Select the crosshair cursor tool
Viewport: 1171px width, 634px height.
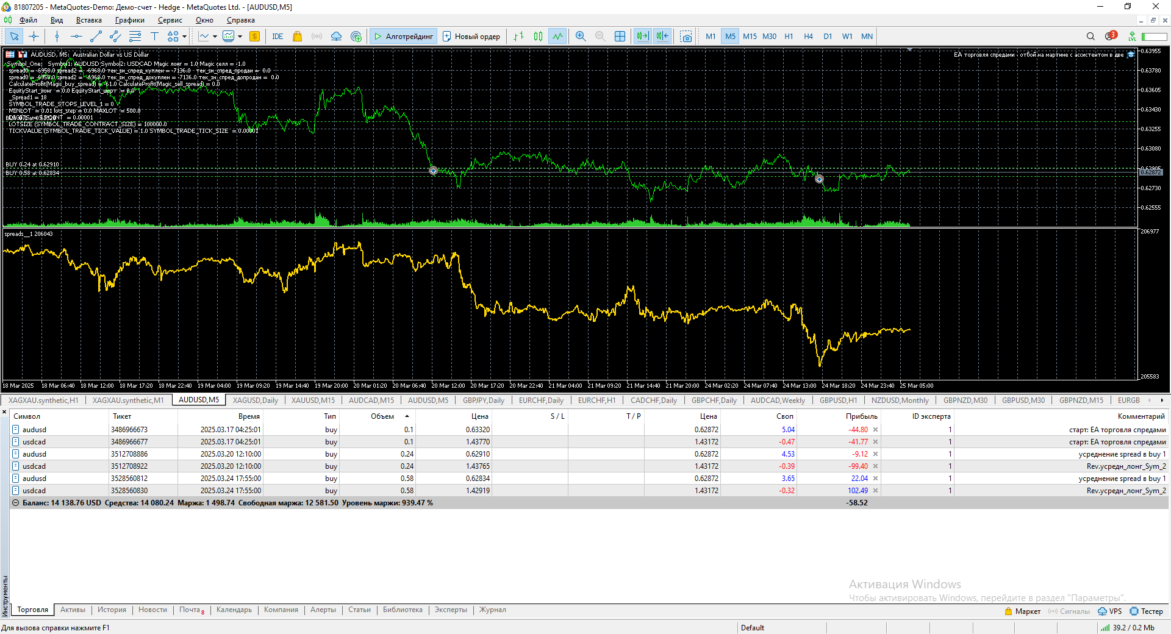(34, 37)
